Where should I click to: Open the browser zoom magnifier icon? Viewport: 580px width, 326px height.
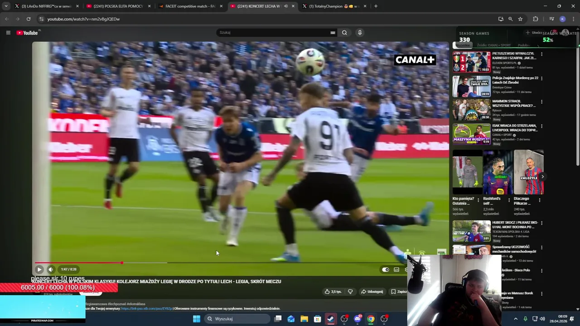coord(510,19)
